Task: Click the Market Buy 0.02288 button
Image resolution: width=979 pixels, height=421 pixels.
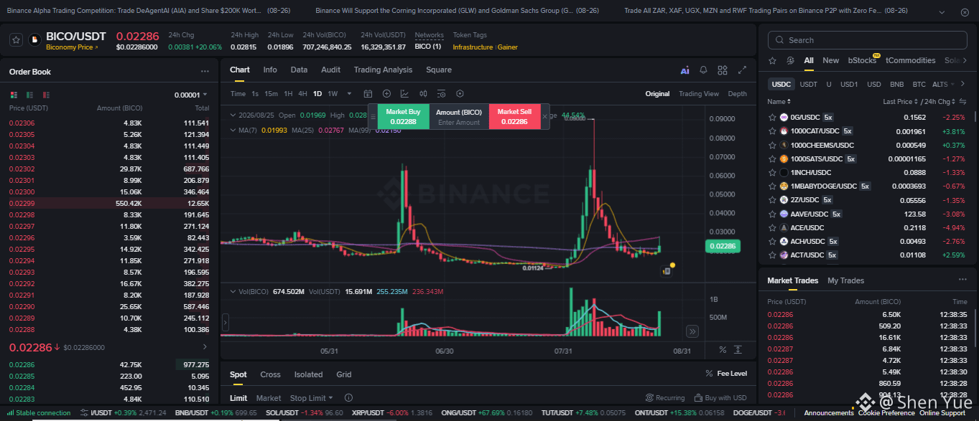Action: pos(403,116)
